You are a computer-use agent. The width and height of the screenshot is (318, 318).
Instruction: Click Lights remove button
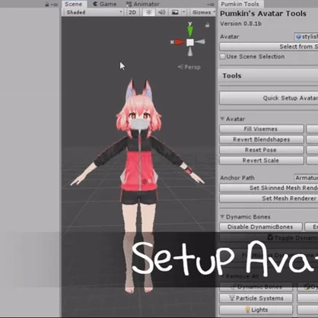[256, 310]
